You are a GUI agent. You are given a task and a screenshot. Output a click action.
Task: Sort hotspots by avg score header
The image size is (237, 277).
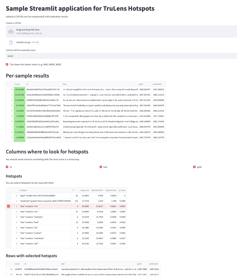(85, 190)
